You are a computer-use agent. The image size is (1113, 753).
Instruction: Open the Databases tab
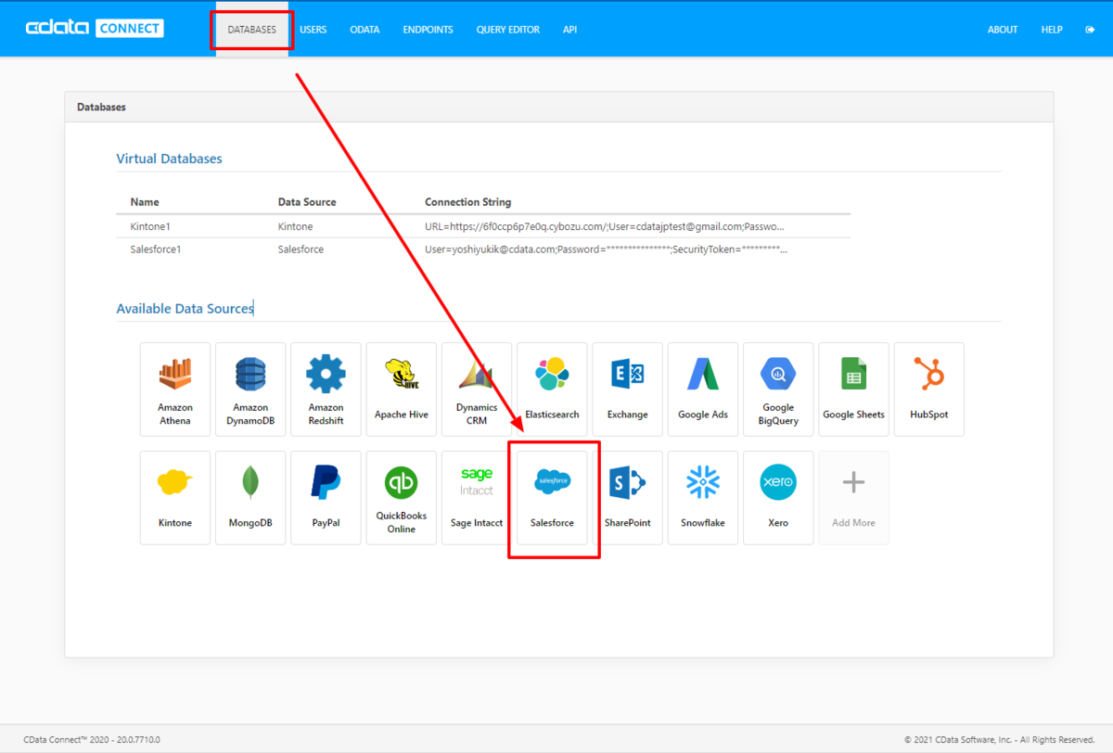pos(252,30)
